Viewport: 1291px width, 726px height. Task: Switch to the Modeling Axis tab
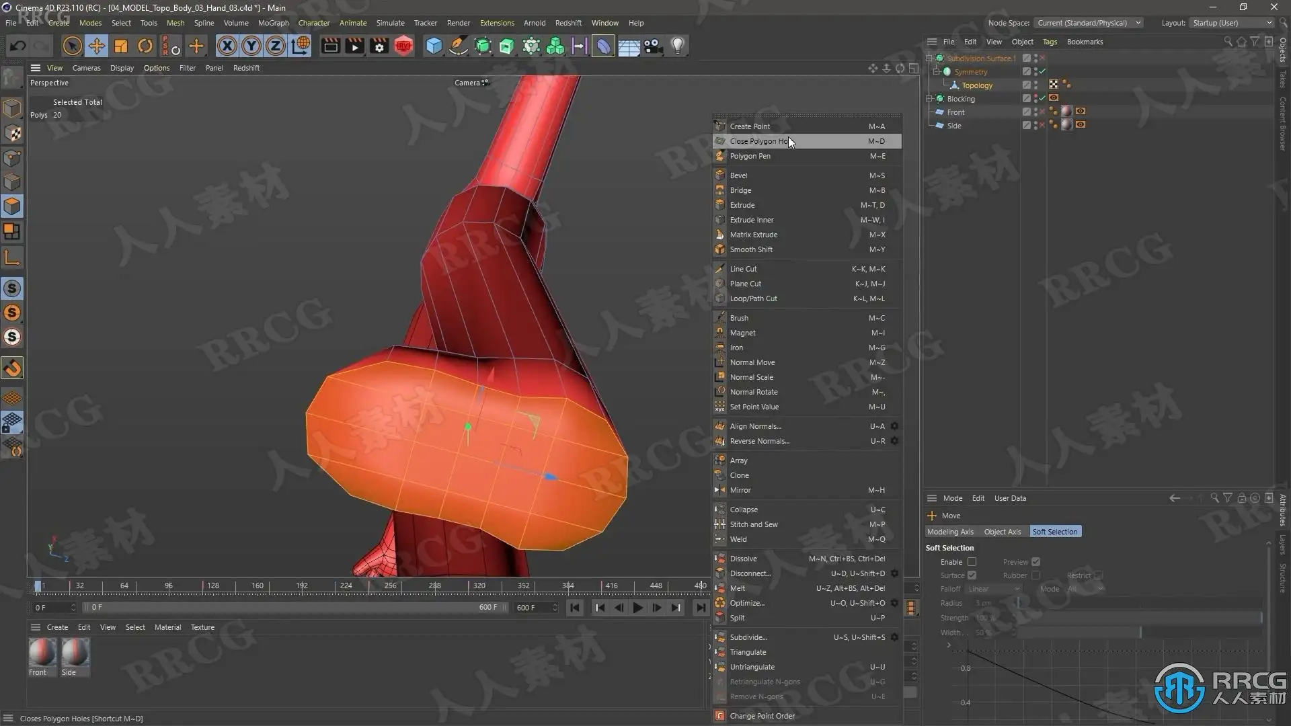(950, 532)
